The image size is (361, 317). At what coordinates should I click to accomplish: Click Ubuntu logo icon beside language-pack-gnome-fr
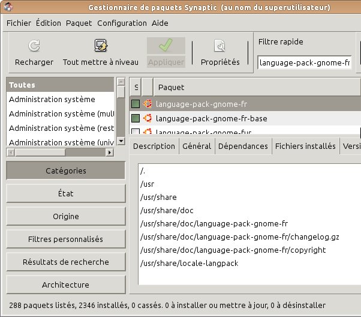[x=148, y=104]
